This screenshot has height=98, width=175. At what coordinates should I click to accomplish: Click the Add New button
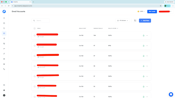point(145,21)
